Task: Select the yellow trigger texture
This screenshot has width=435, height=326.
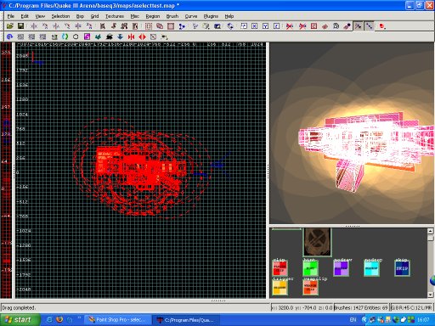Action: coord(280,288)
